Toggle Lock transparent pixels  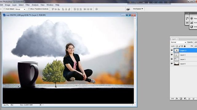click(177, 46)
